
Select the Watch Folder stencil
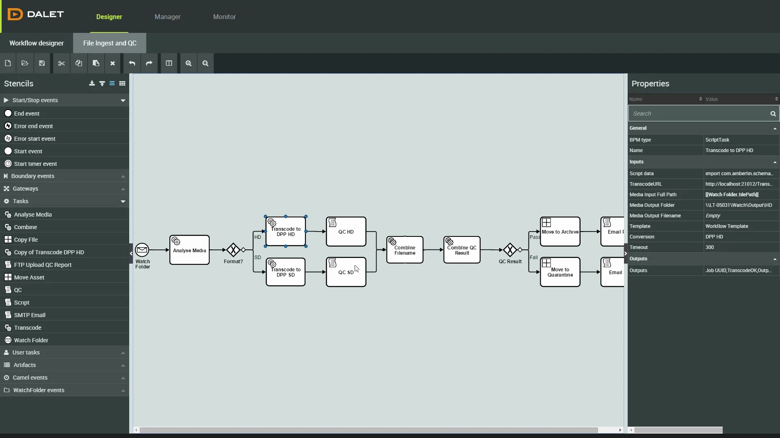(32, 340)
